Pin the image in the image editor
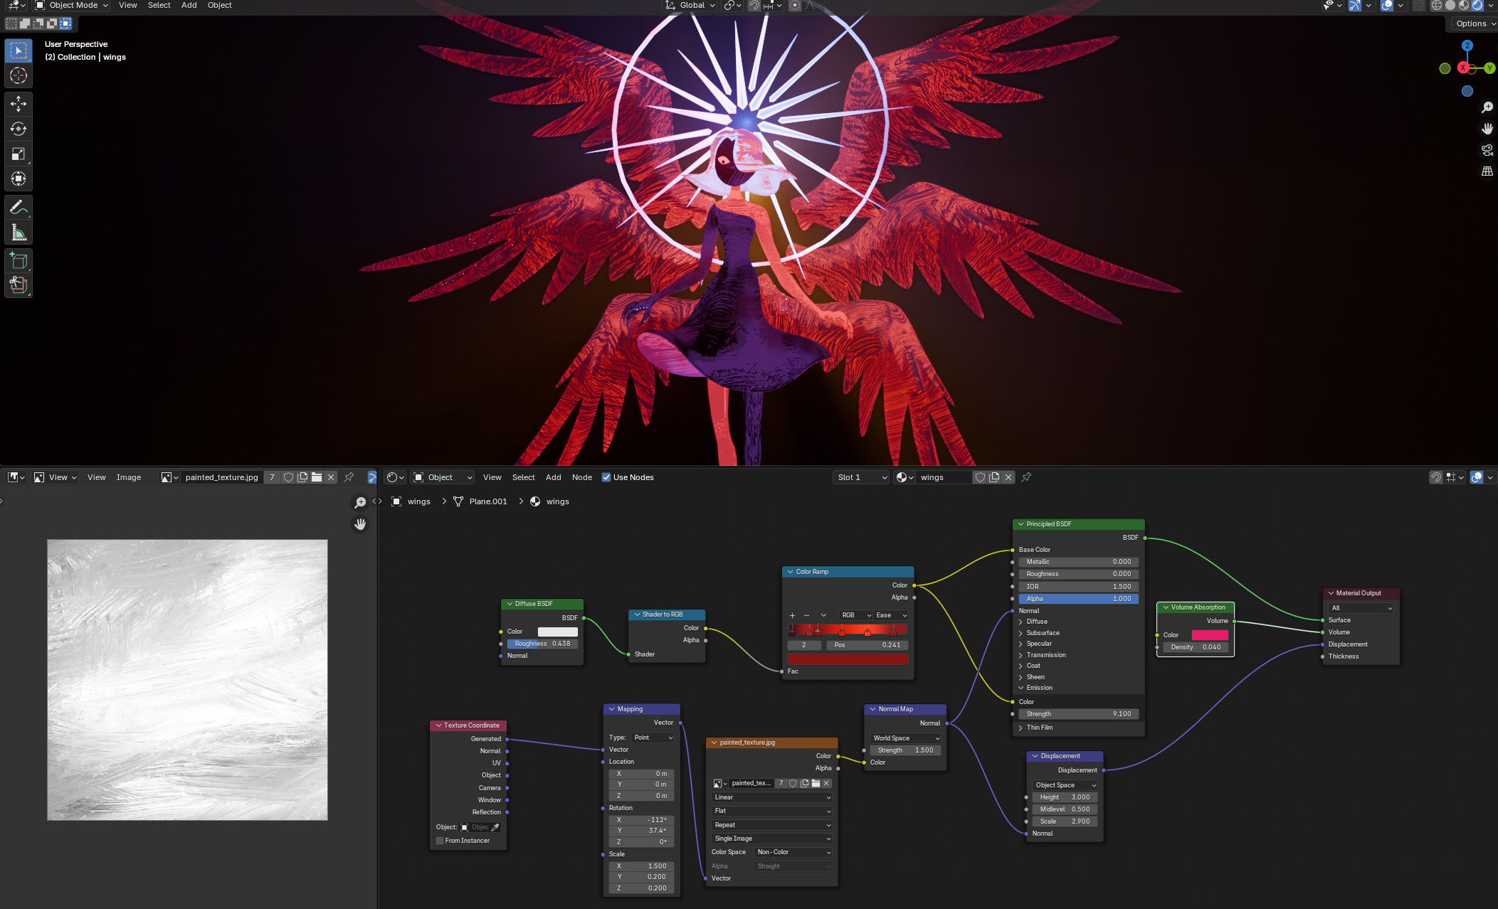This screenshot has height=909, width=1498. click(x=349, y=477)
